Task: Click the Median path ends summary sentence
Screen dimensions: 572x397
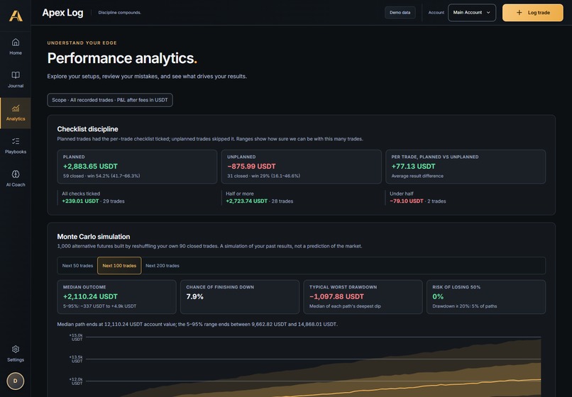Action: pos(197,324)
